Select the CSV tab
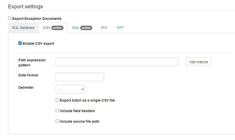This screenshot has height=140, width=235. (47, 28)
